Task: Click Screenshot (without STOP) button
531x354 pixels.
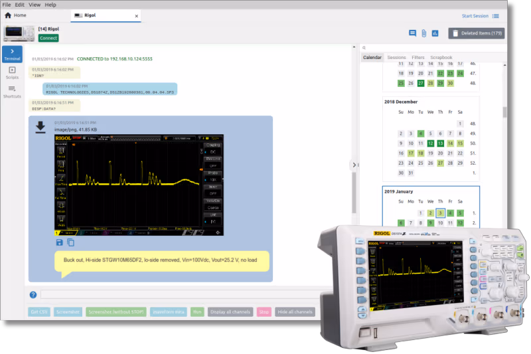Action: 116,312
